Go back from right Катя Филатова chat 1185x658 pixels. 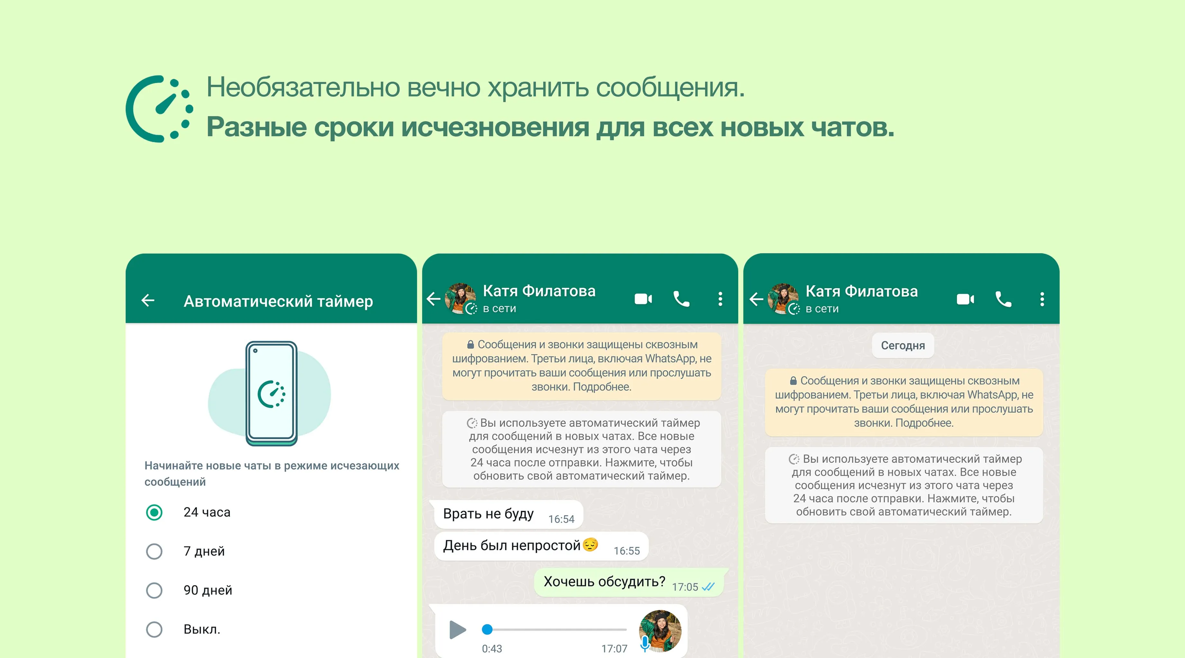tap(756, 299)
